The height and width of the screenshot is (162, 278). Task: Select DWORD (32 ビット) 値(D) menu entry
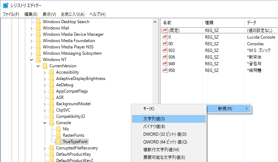click(165, 134)
